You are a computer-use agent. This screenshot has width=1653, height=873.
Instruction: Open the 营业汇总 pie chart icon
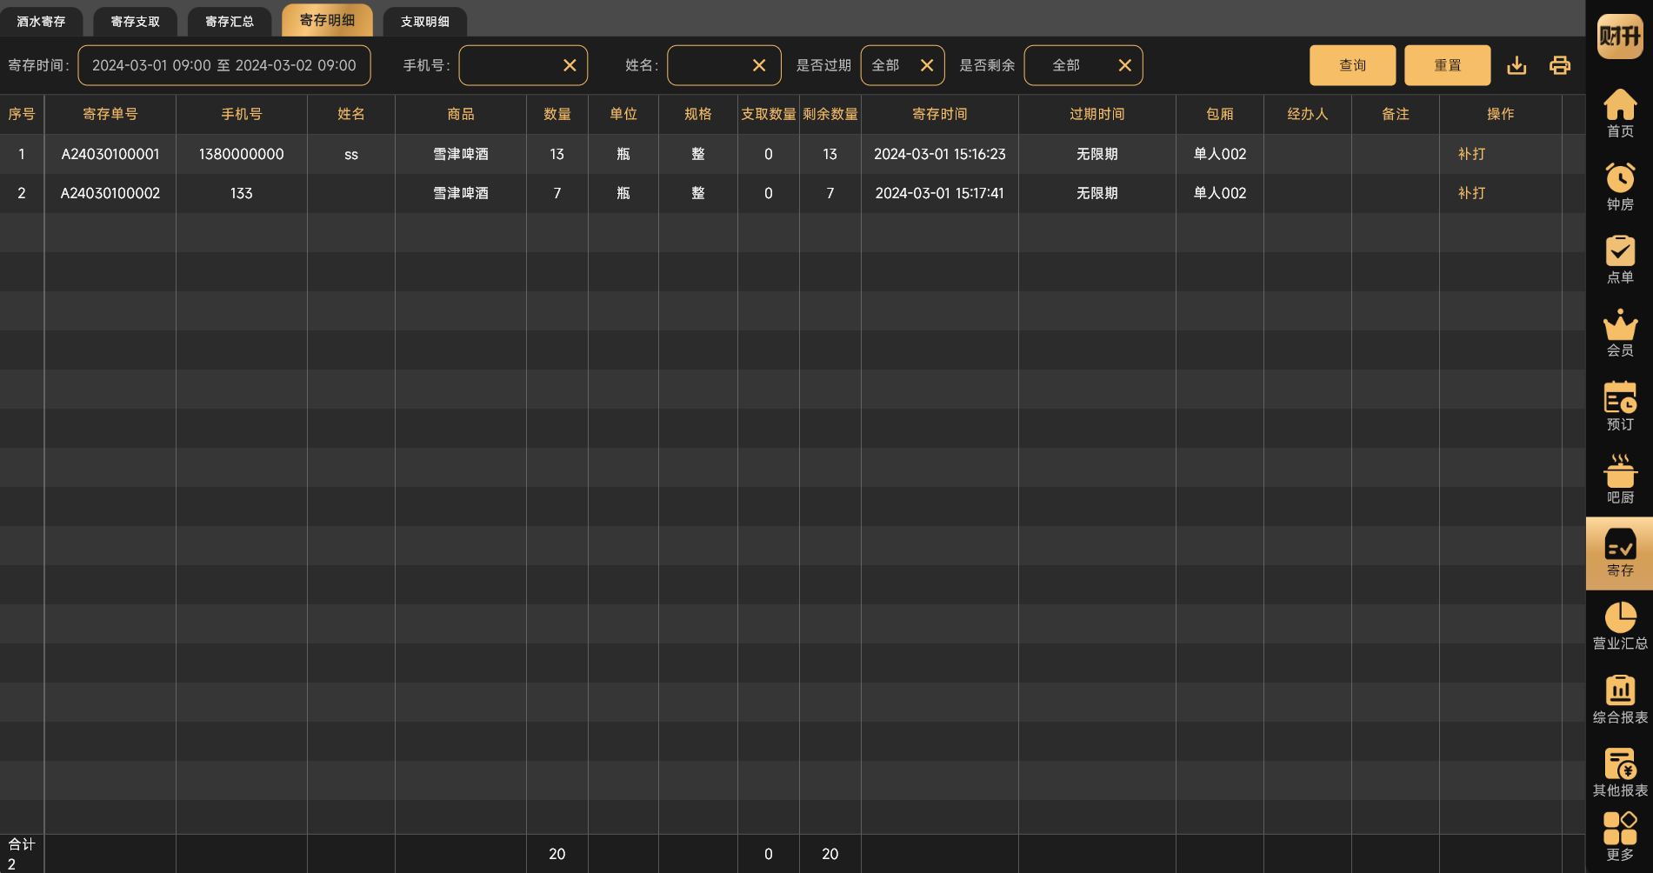(x=1619, y=625)
